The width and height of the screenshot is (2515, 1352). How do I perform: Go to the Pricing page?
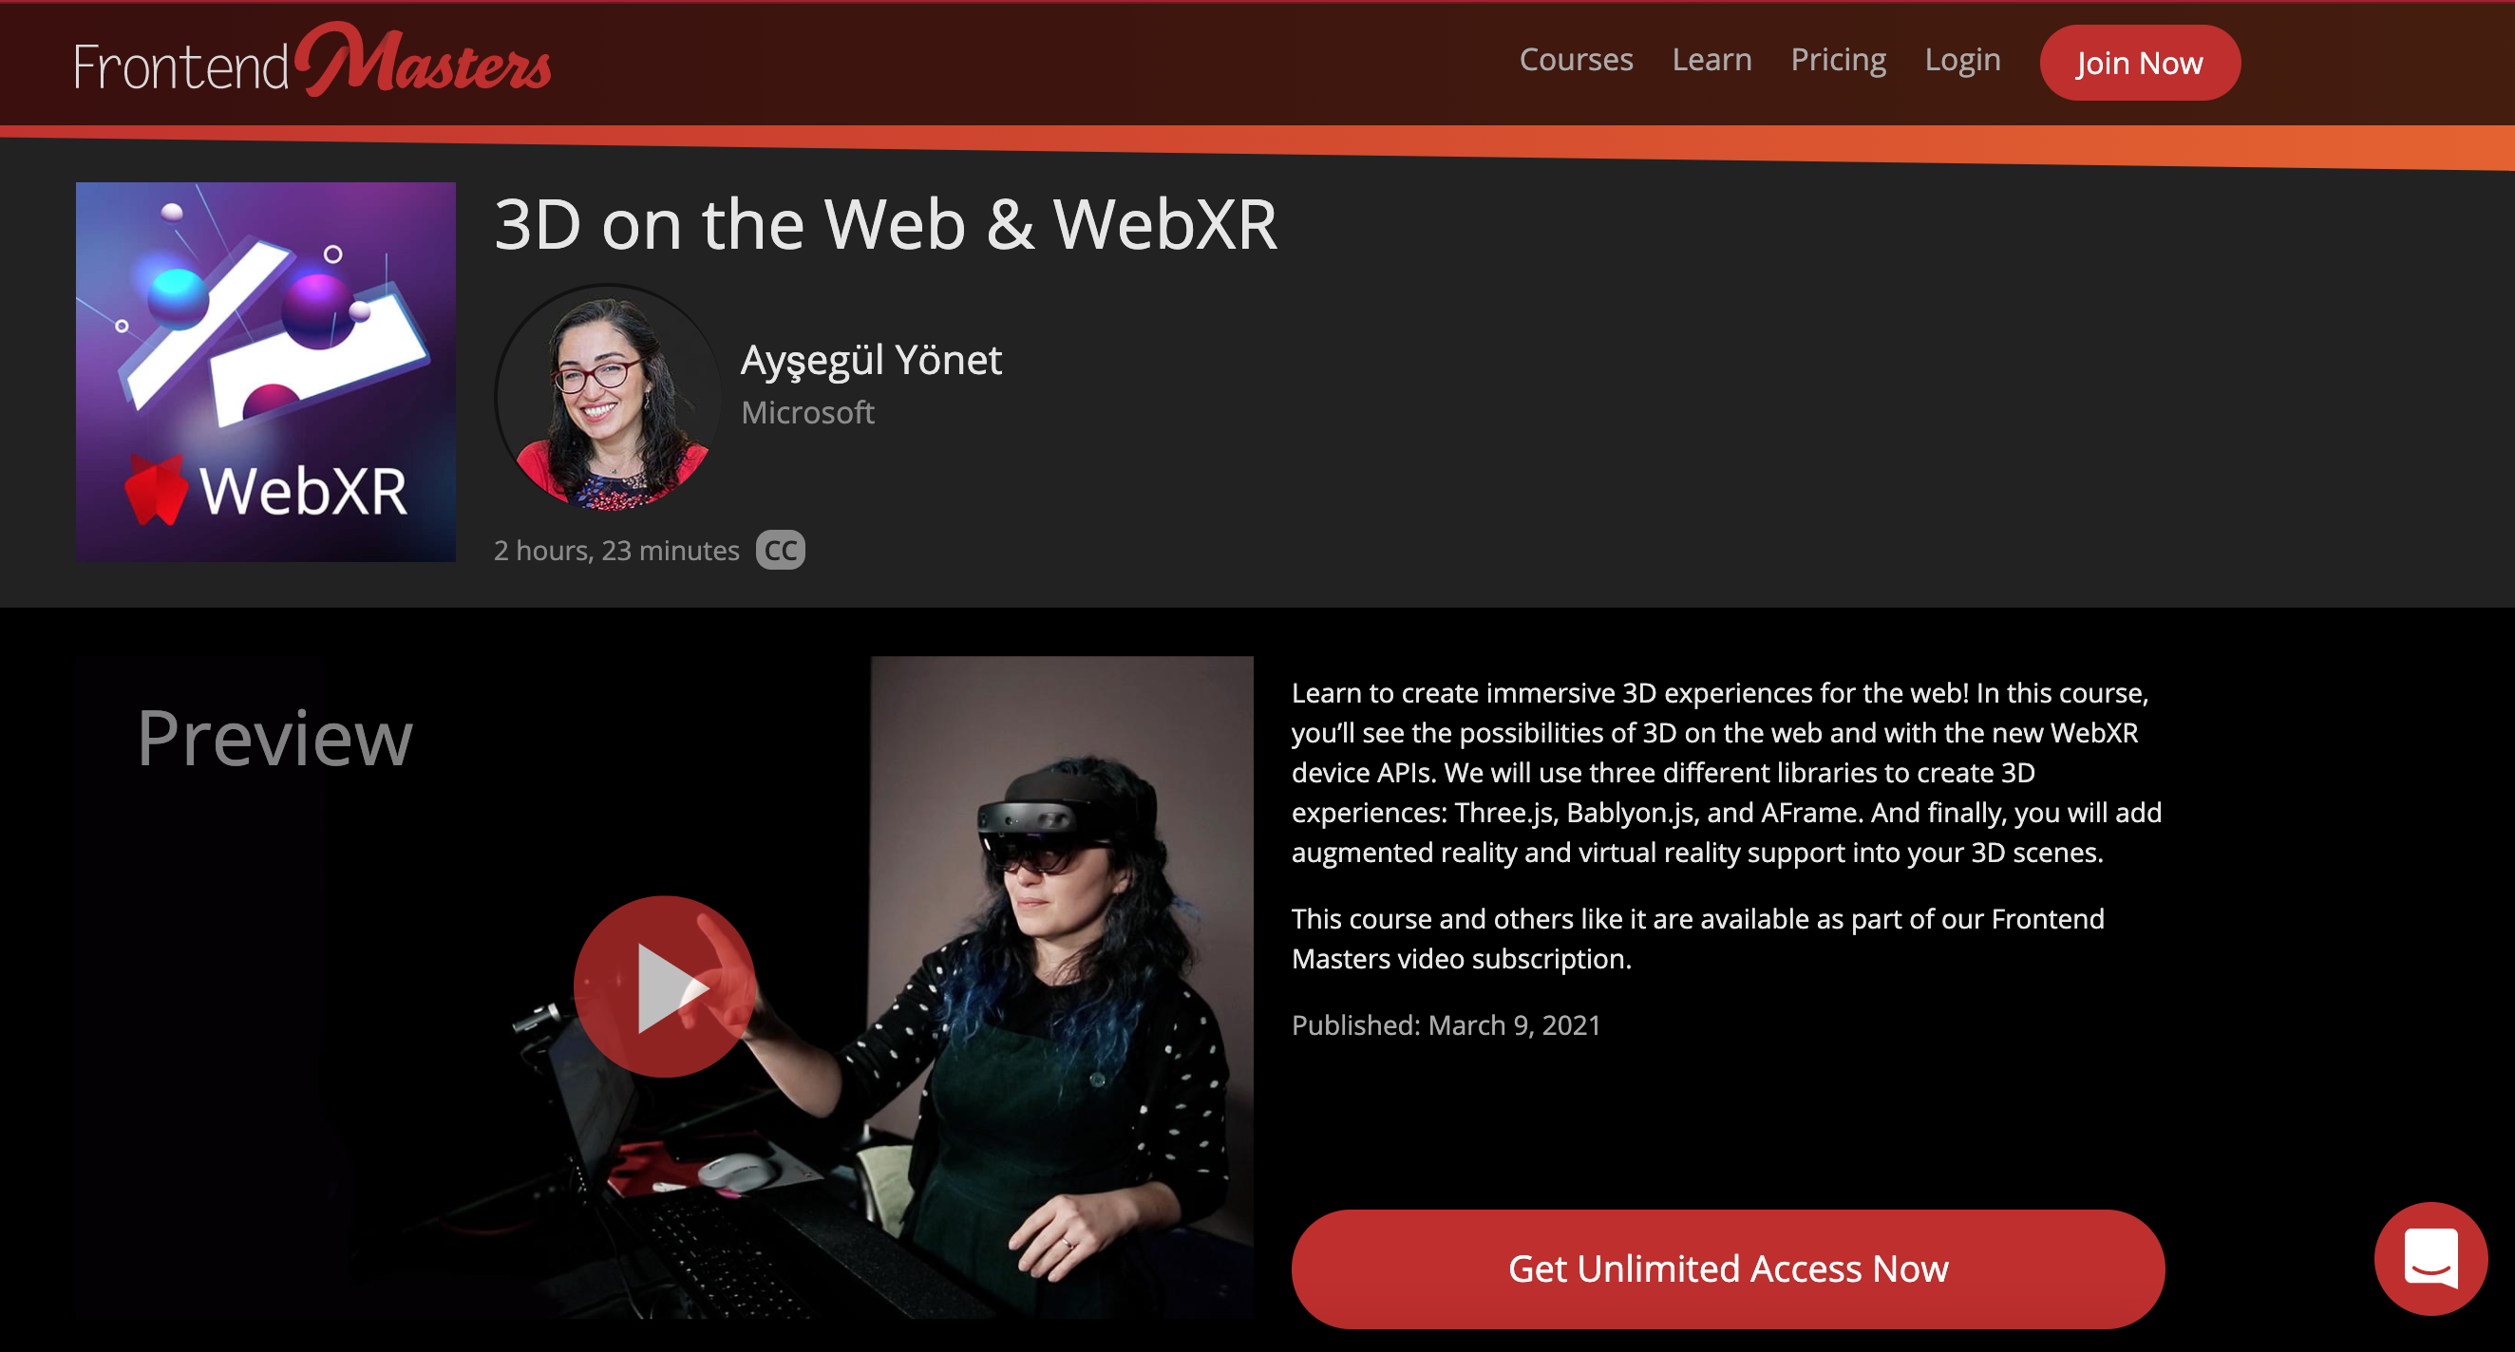pos(1838,60)
